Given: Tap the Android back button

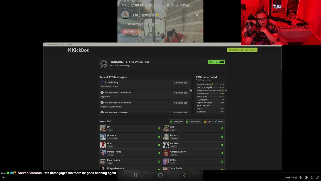Looking at the screenshot, I should 184,175.
